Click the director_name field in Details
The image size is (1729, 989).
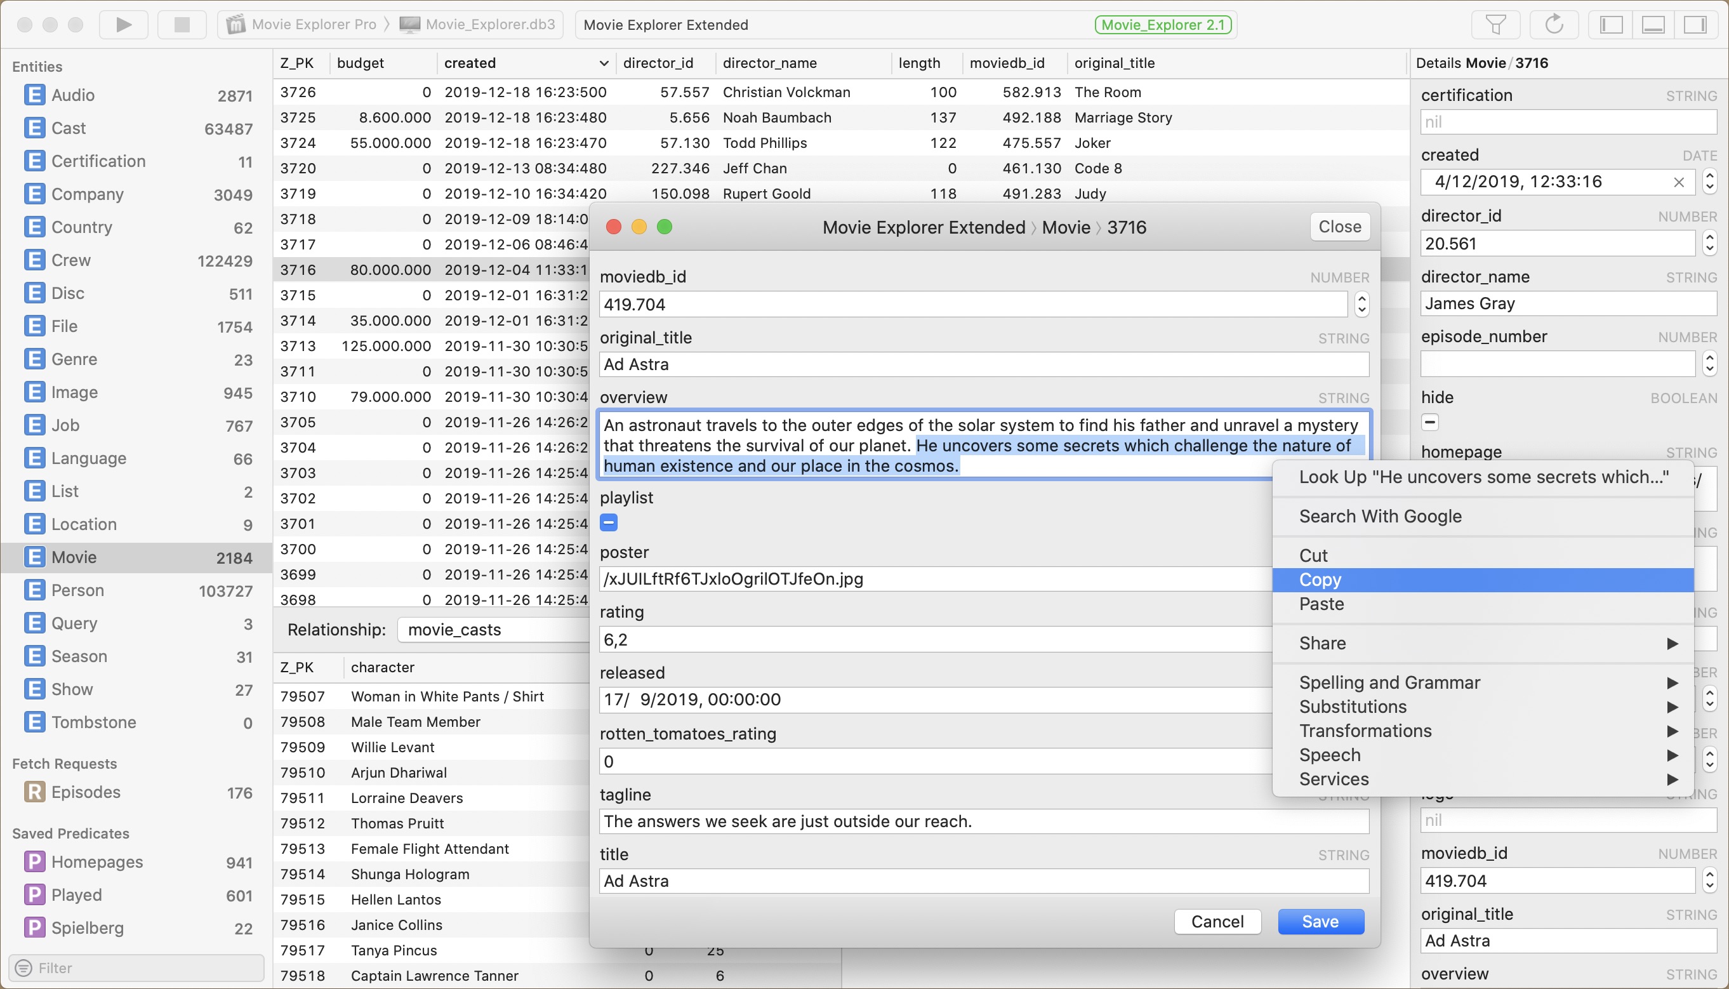coord(1569,303)
